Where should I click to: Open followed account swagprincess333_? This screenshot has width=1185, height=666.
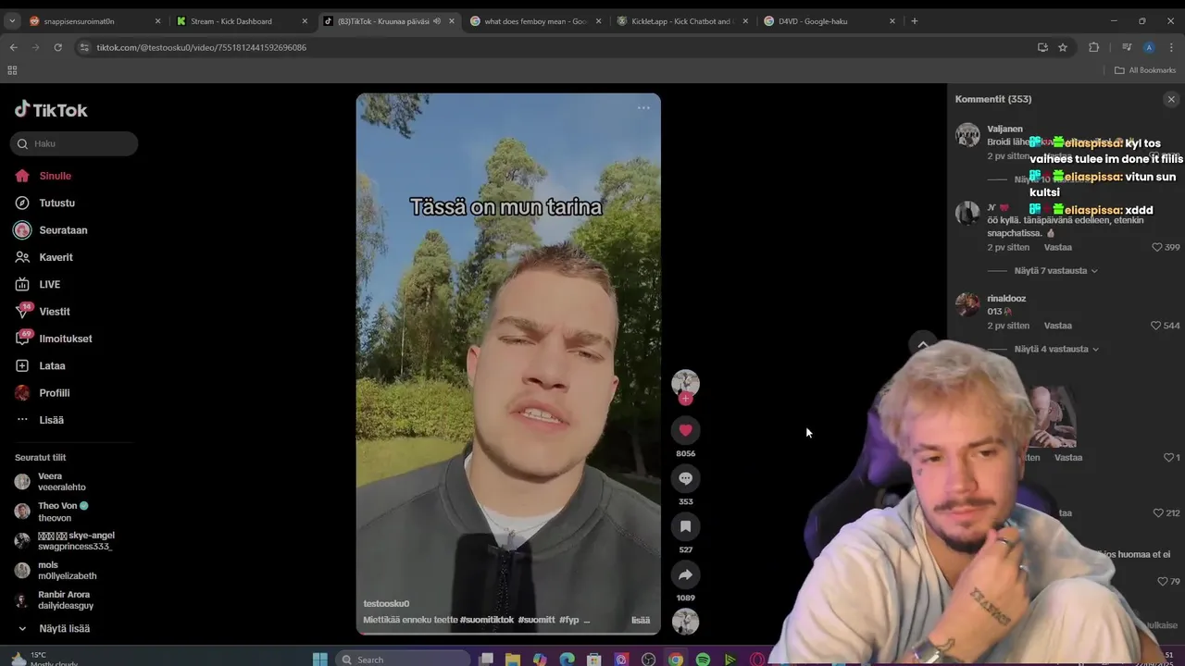(75, 541)
